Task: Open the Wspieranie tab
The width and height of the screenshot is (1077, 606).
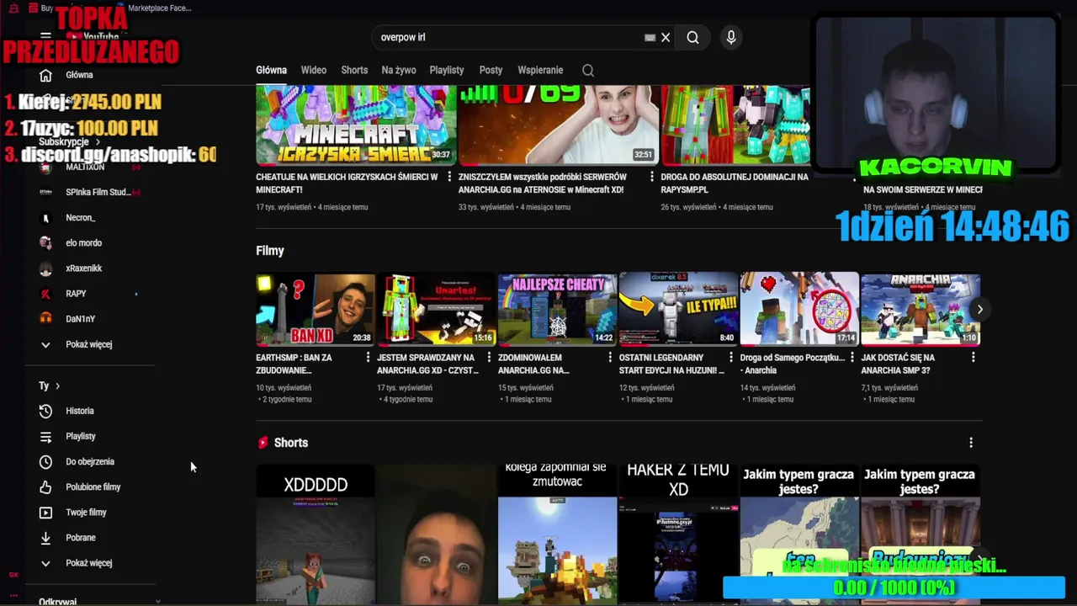Action: [540, 70]
